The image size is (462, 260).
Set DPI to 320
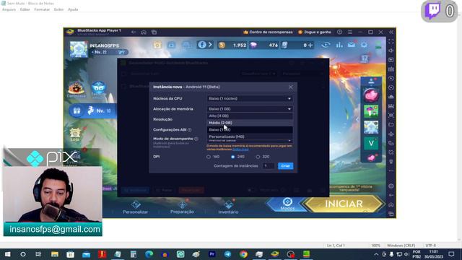(258, 157)
